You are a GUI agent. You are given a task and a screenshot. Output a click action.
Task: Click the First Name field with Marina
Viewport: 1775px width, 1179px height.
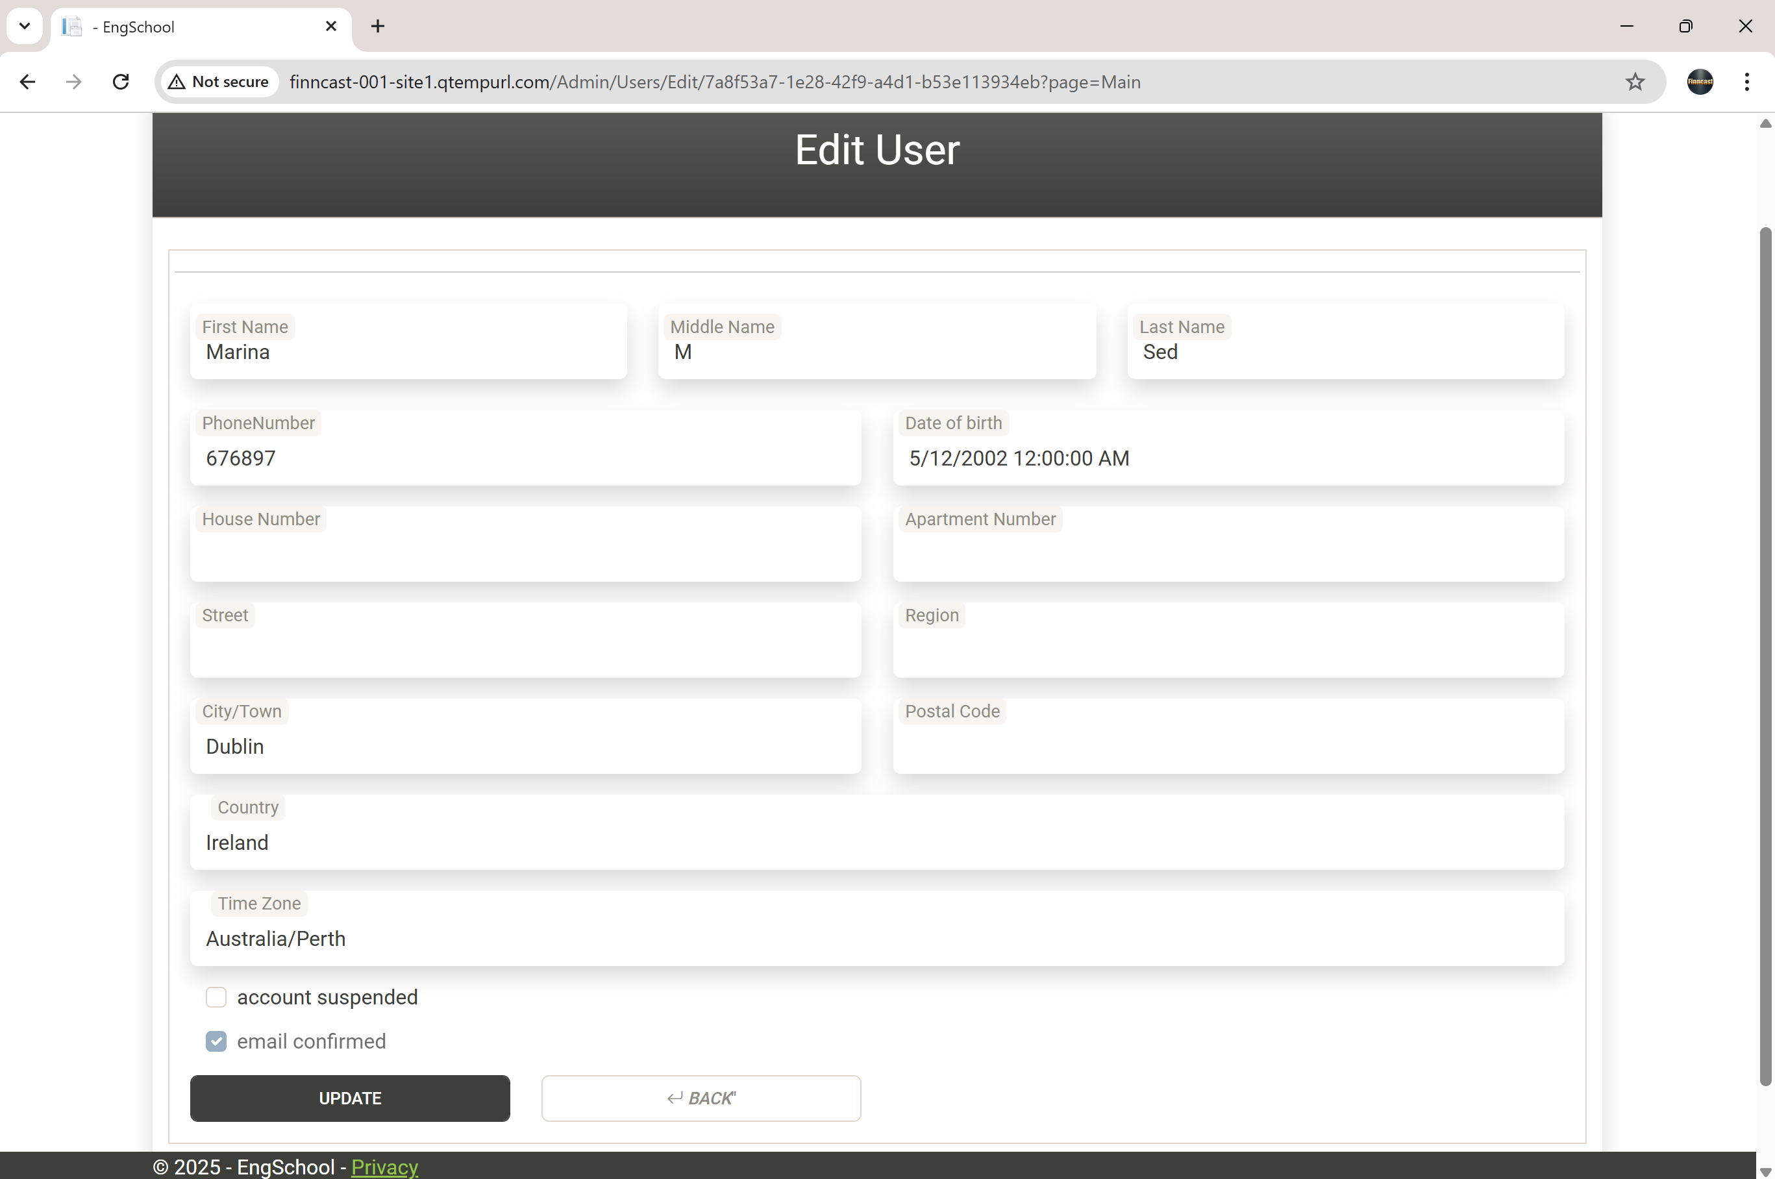pos(408,353)
